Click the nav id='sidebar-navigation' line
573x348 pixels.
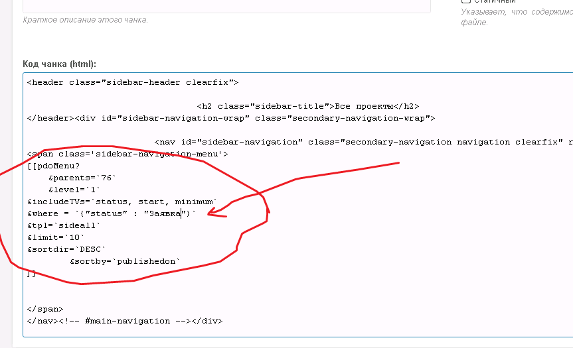(x=363, y=142)
